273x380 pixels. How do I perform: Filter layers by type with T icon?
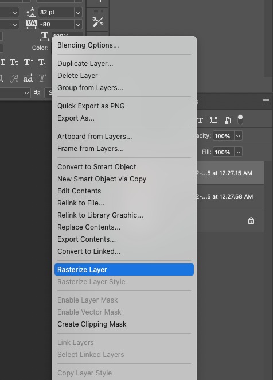200,120
